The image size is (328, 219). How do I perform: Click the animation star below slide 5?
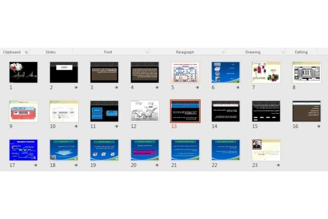pos(197,88)
